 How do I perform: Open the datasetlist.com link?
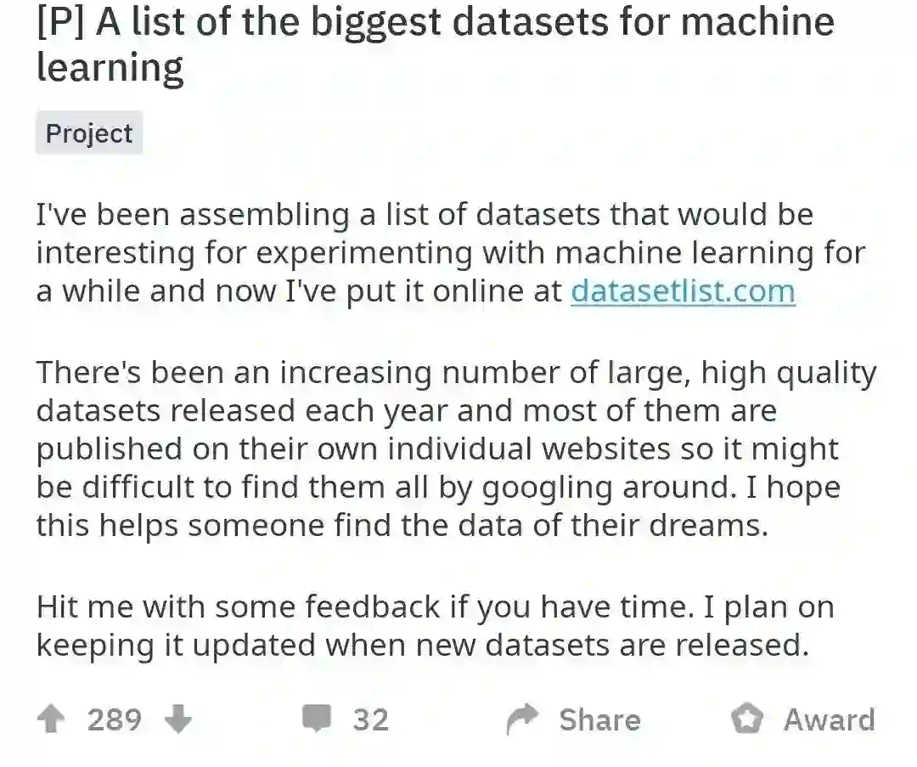[x=683, y=290]
